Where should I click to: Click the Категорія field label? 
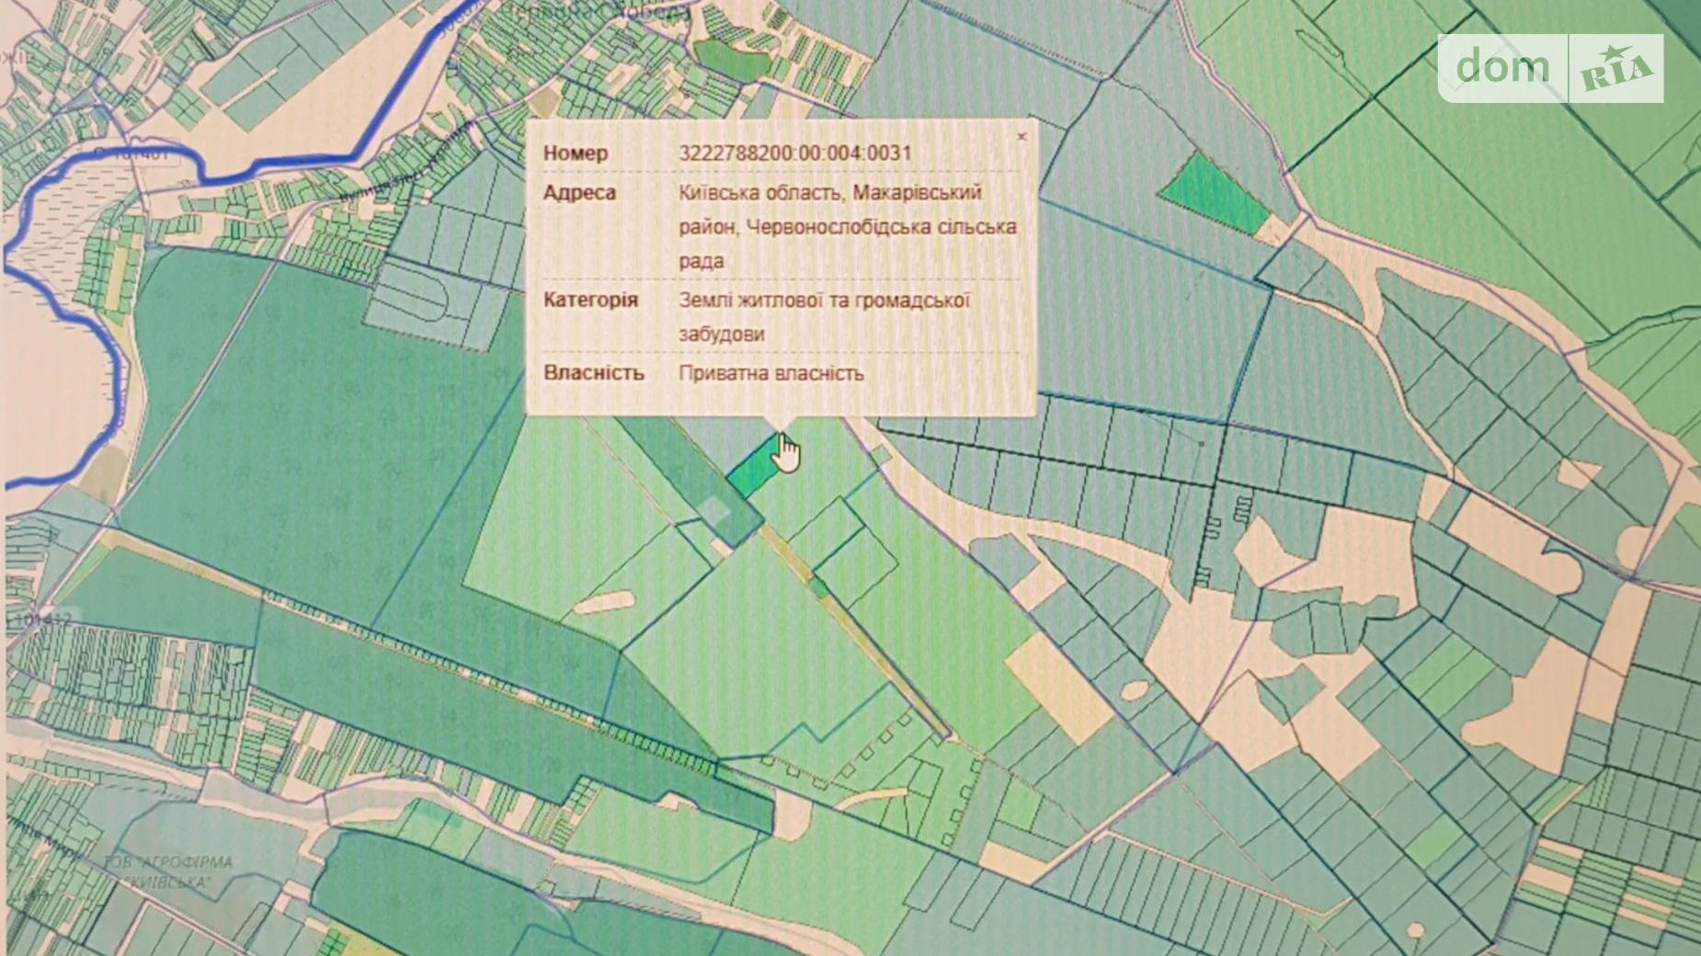pos(589,301)
